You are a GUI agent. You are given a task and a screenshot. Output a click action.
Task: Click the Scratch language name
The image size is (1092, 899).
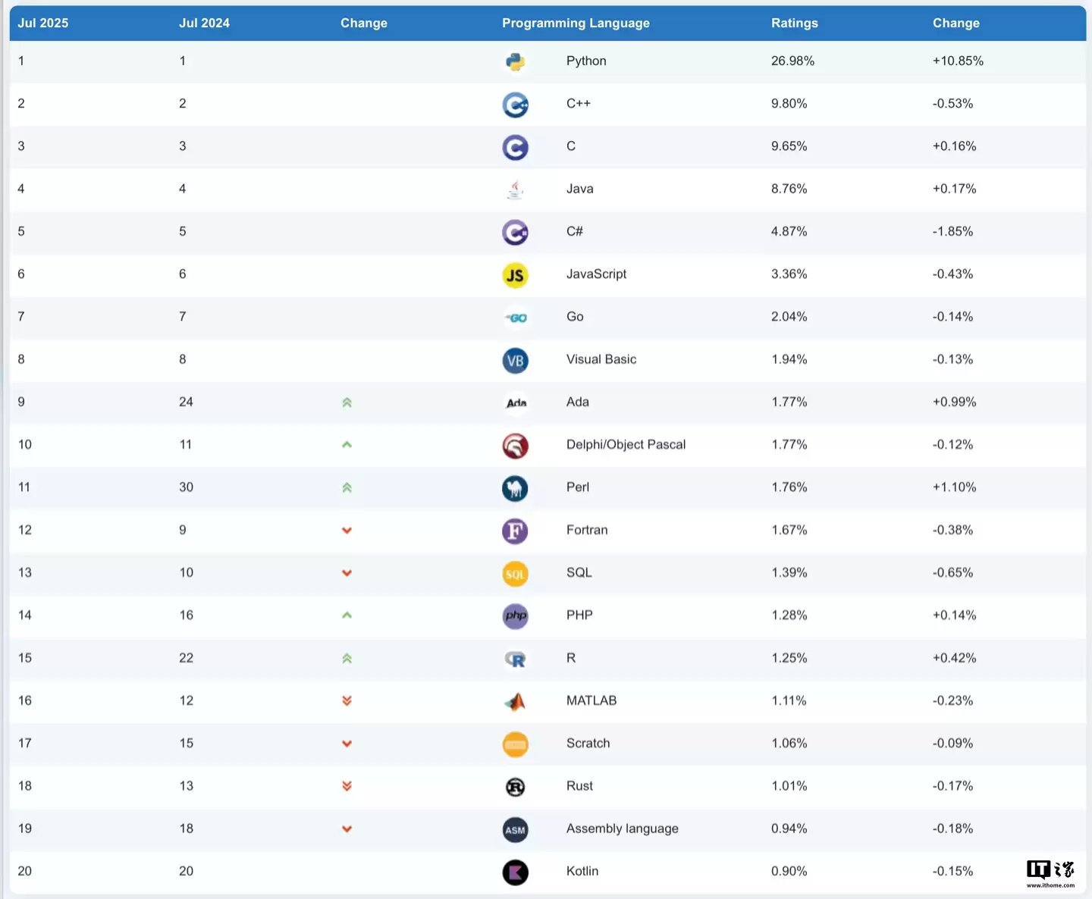coord(588,744)
